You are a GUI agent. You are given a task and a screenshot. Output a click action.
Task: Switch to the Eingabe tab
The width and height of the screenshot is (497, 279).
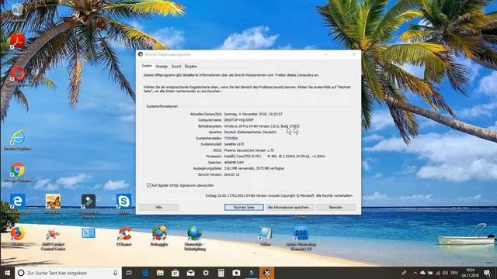(191, 67)
